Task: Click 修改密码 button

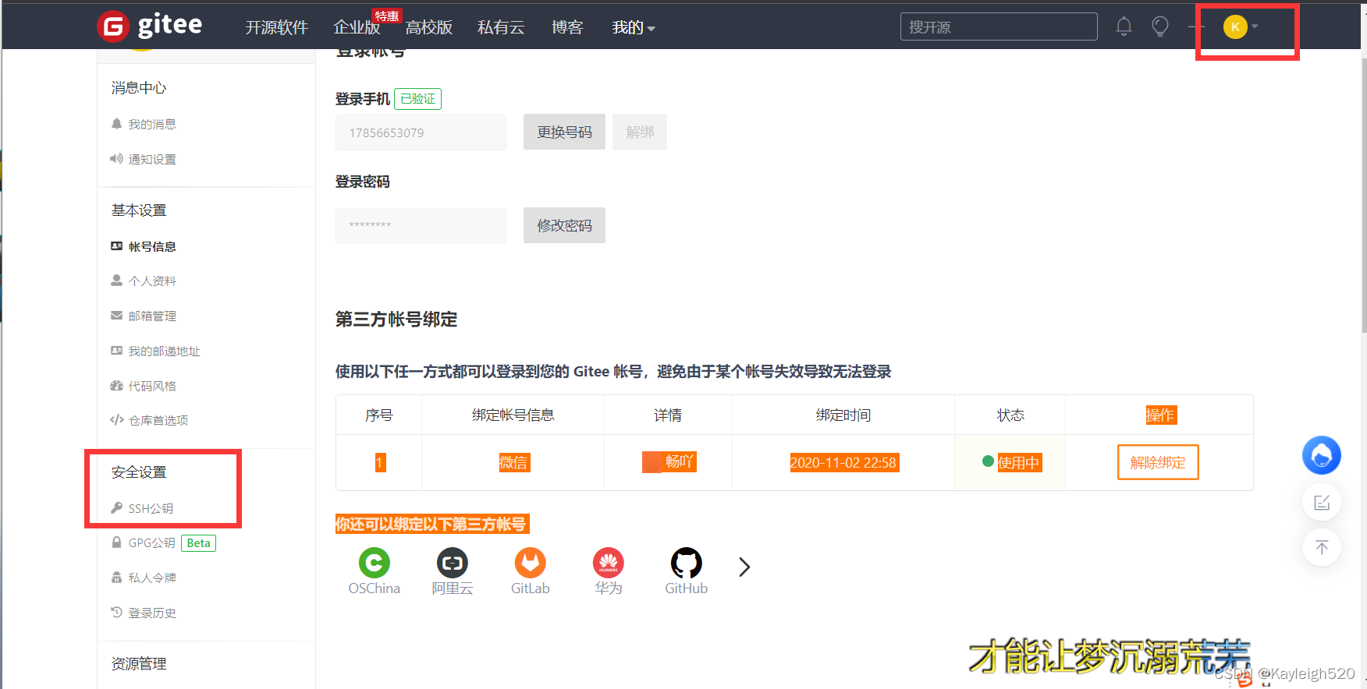Action: pyautogui.click(x=564, y=225)
